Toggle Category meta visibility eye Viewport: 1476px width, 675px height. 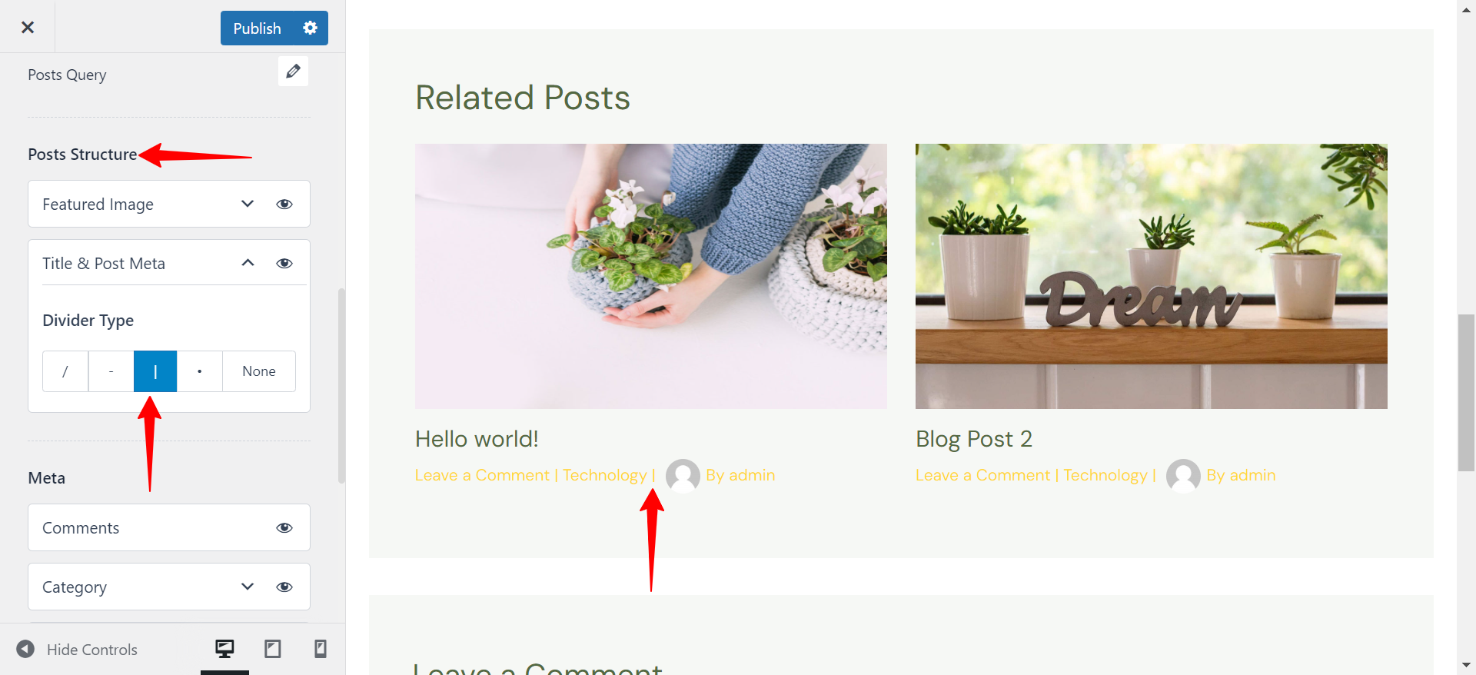click(284, 587)
